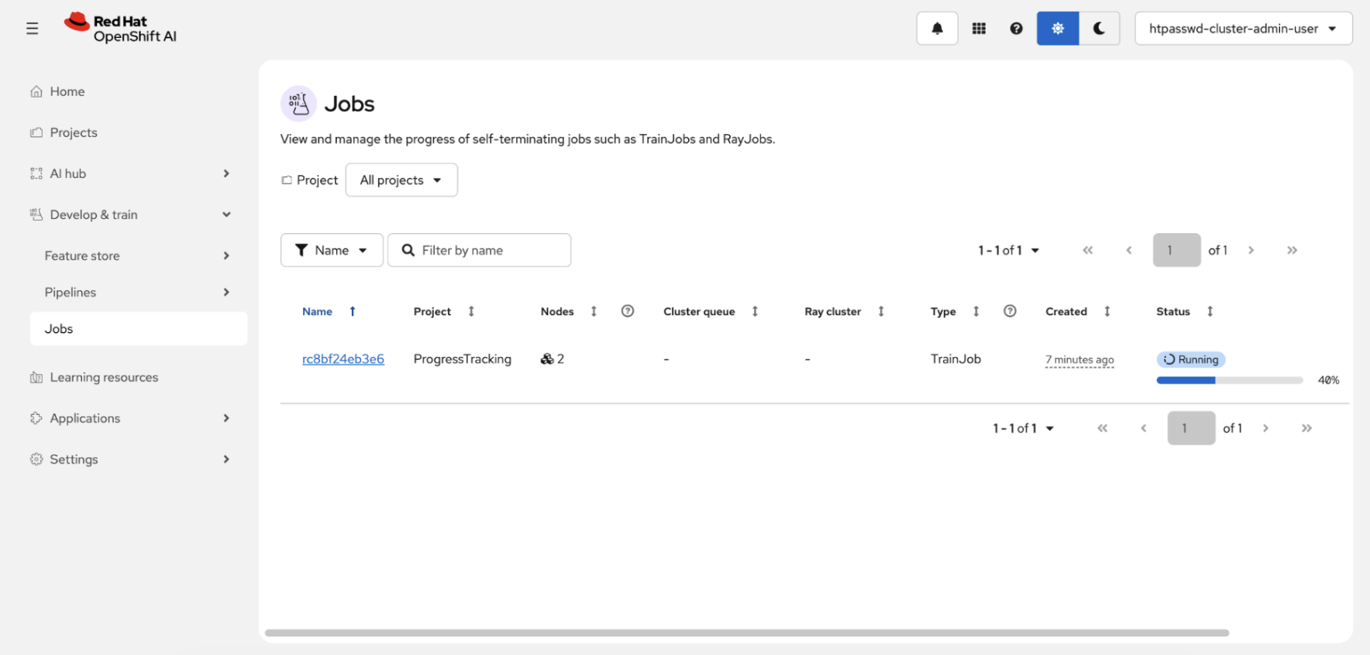Click the Jobs page header icon

pos(298,104)
